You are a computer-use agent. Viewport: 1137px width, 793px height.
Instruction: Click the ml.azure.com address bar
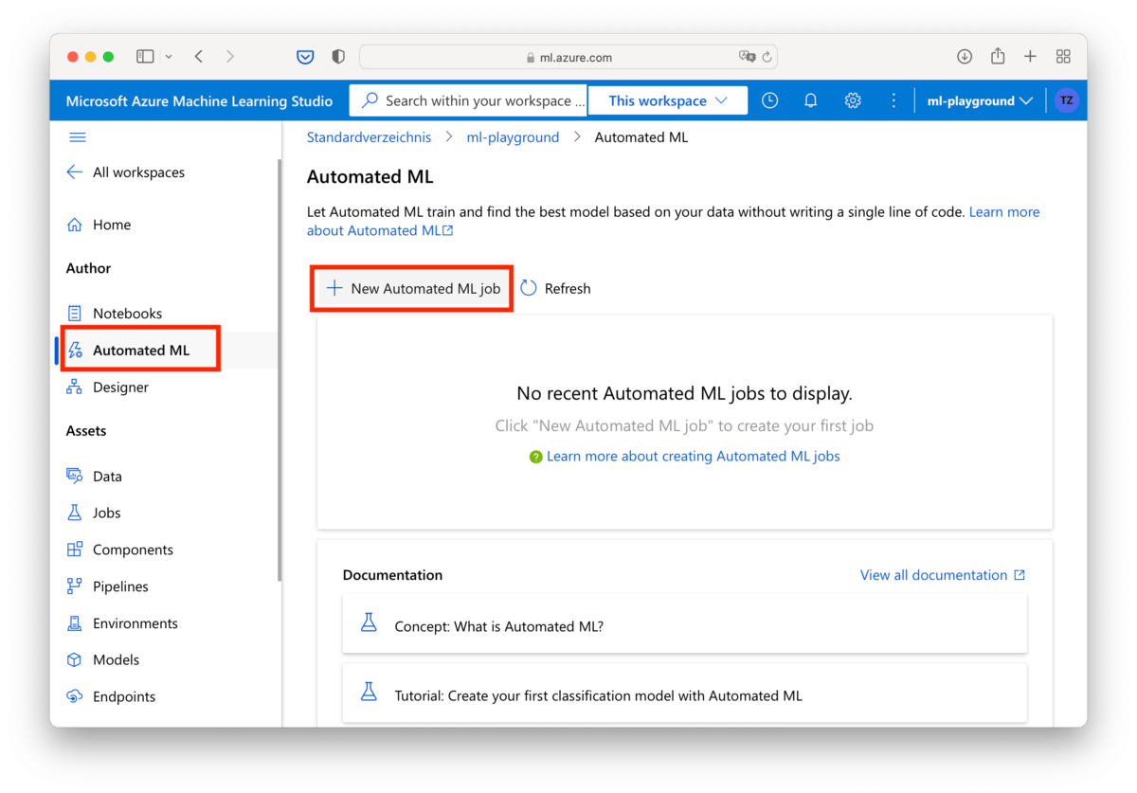568,57
